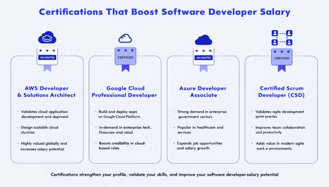Screen dimensions: 329x187
Task: Click the VALIDATED badge above Azure Developer Associate
Action: coord(203,58)
